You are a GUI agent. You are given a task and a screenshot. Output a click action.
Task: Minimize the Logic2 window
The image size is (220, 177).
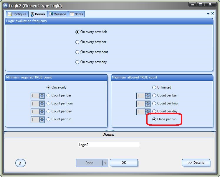[x=193, y=4]
